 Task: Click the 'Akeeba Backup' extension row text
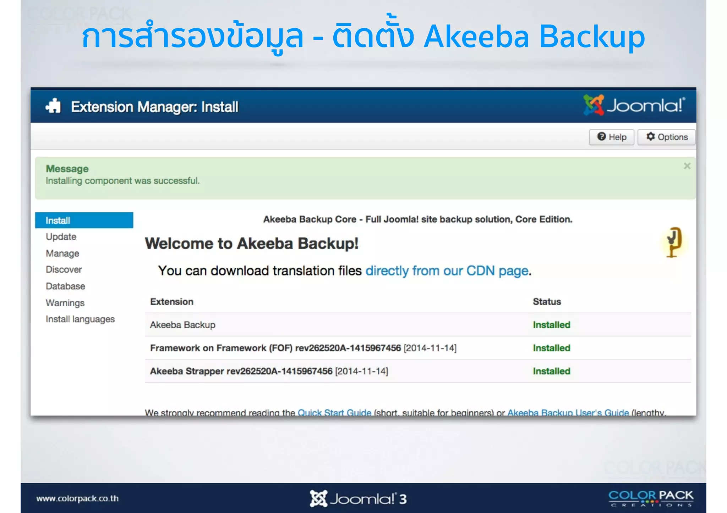[x=182, y=325]
